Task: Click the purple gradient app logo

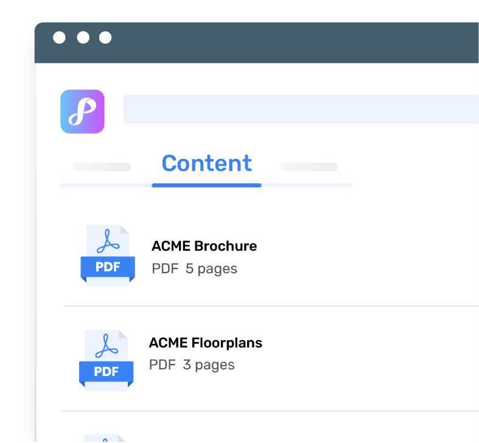Action: (x=82, y=111)
